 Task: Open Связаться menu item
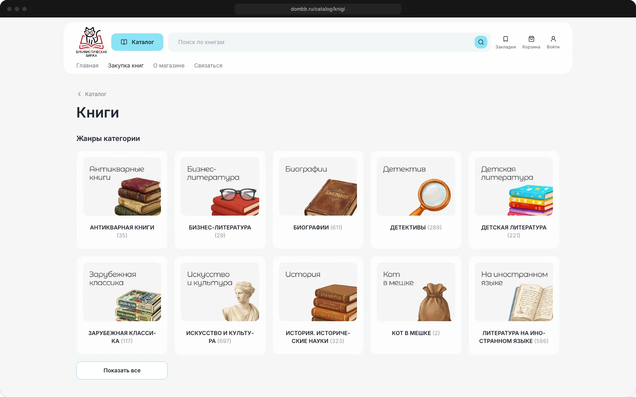click(208, 66)
